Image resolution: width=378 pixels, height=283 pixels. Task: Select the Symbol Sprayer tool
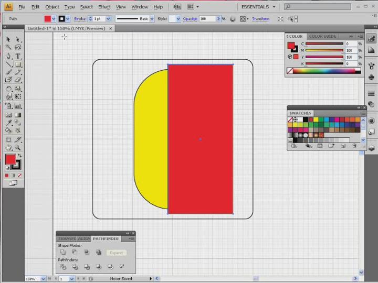pos(8,106)
